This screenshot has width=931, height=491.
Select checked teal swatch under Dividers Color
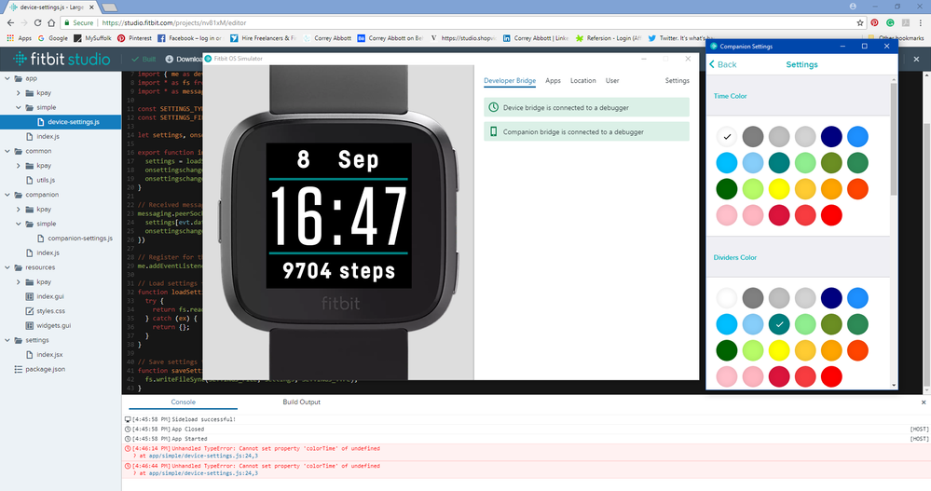click(x=780, y=324)
